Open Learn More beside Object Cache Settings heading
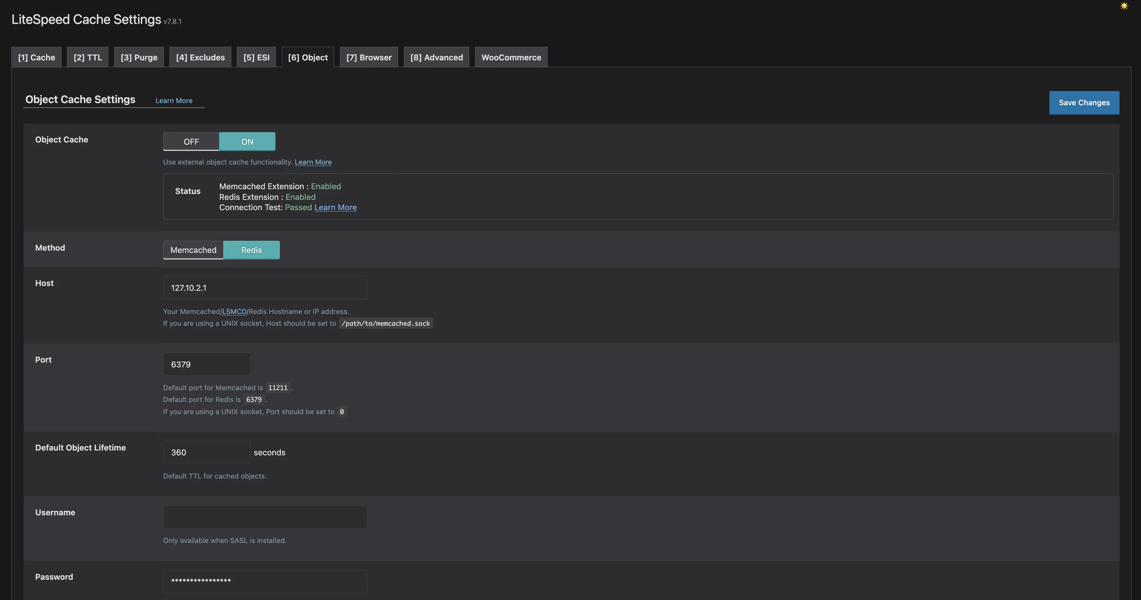Viewport: 1141px width, 600px height. (173, 100)
